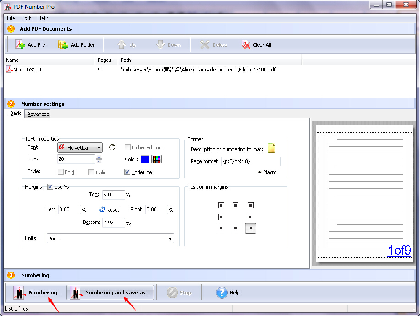Expand the Units dropdown showing Points
The image size is (420, 316).
click(111, 239)
